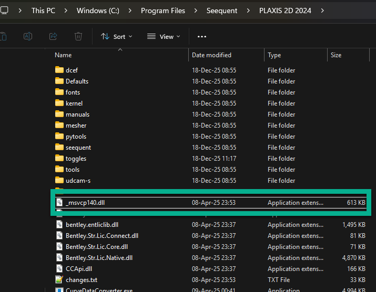
Task: Sort by Type column header
Action: [x=274, y=55]
